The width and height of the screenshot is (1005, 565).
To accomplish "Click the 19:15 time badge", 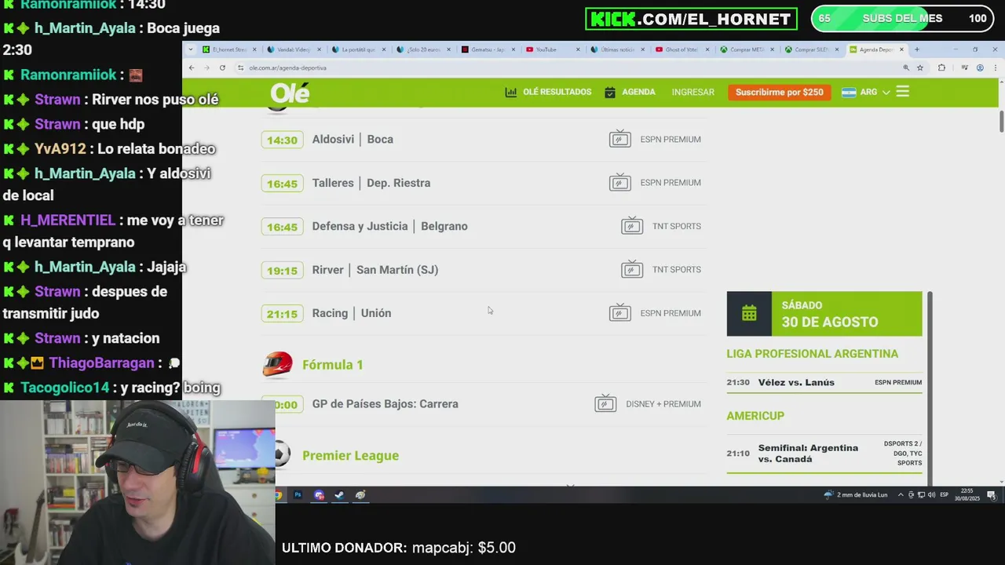I will (282, 270).
